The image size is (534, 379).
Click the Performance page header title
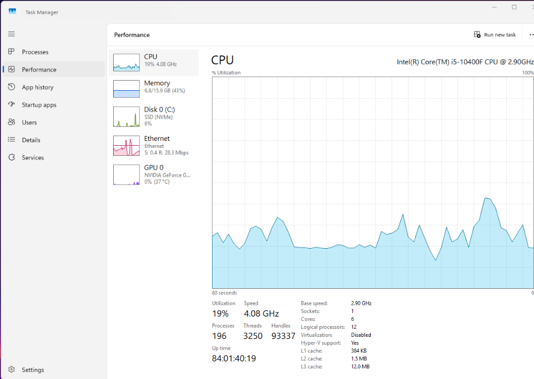point(132,35)
